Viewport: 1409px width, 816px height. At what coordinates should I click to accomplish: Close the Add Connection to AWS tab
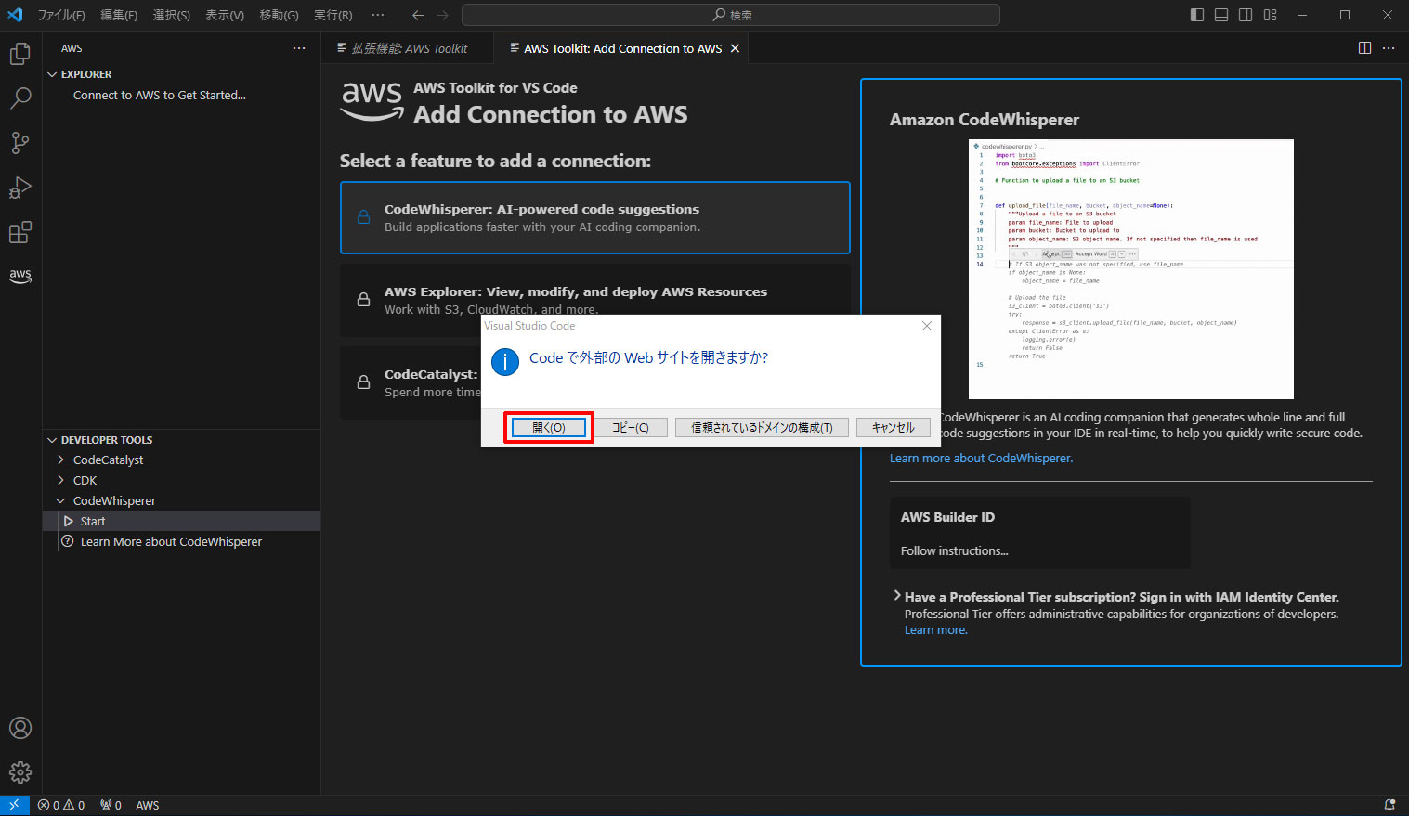pos(735,48)
